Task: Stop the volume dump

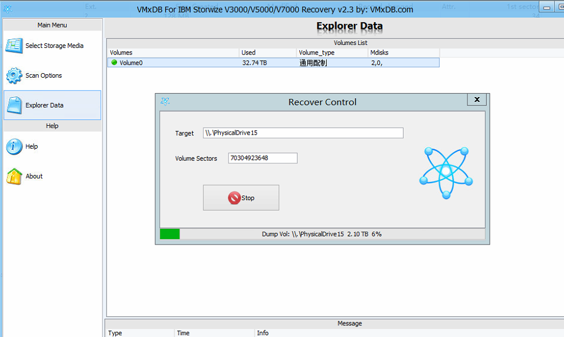Action: click(241, 198)
